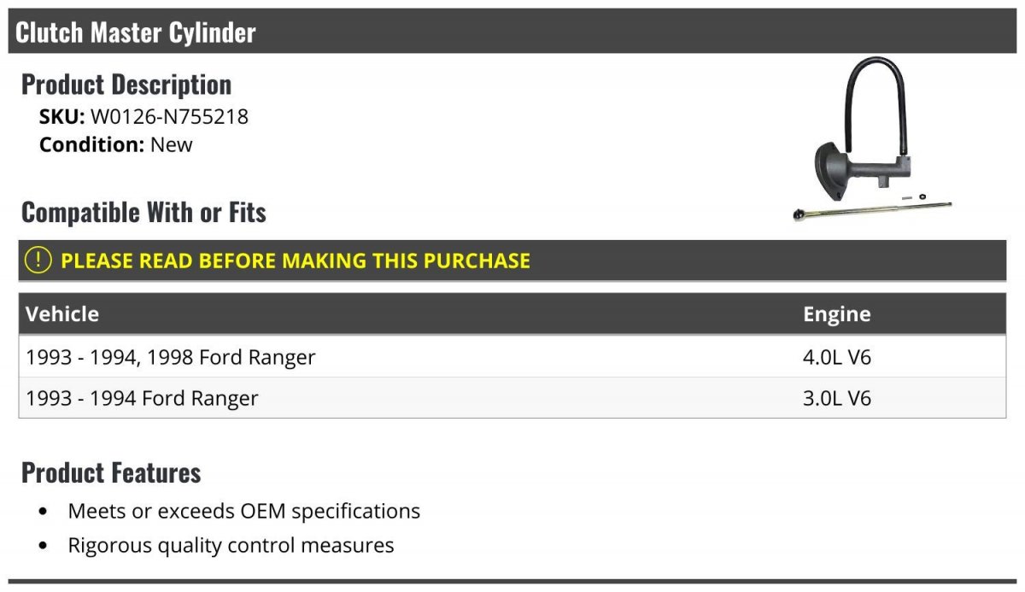Screen dimensions: 1025x592
Task: Click the SKU label
Action: (x=62, y=116)
